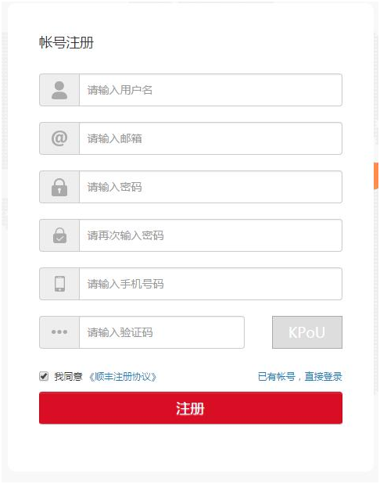380x484 pixels.
Task: Focus the 请再次输入密码 confirm field
Action: point(210,235)
